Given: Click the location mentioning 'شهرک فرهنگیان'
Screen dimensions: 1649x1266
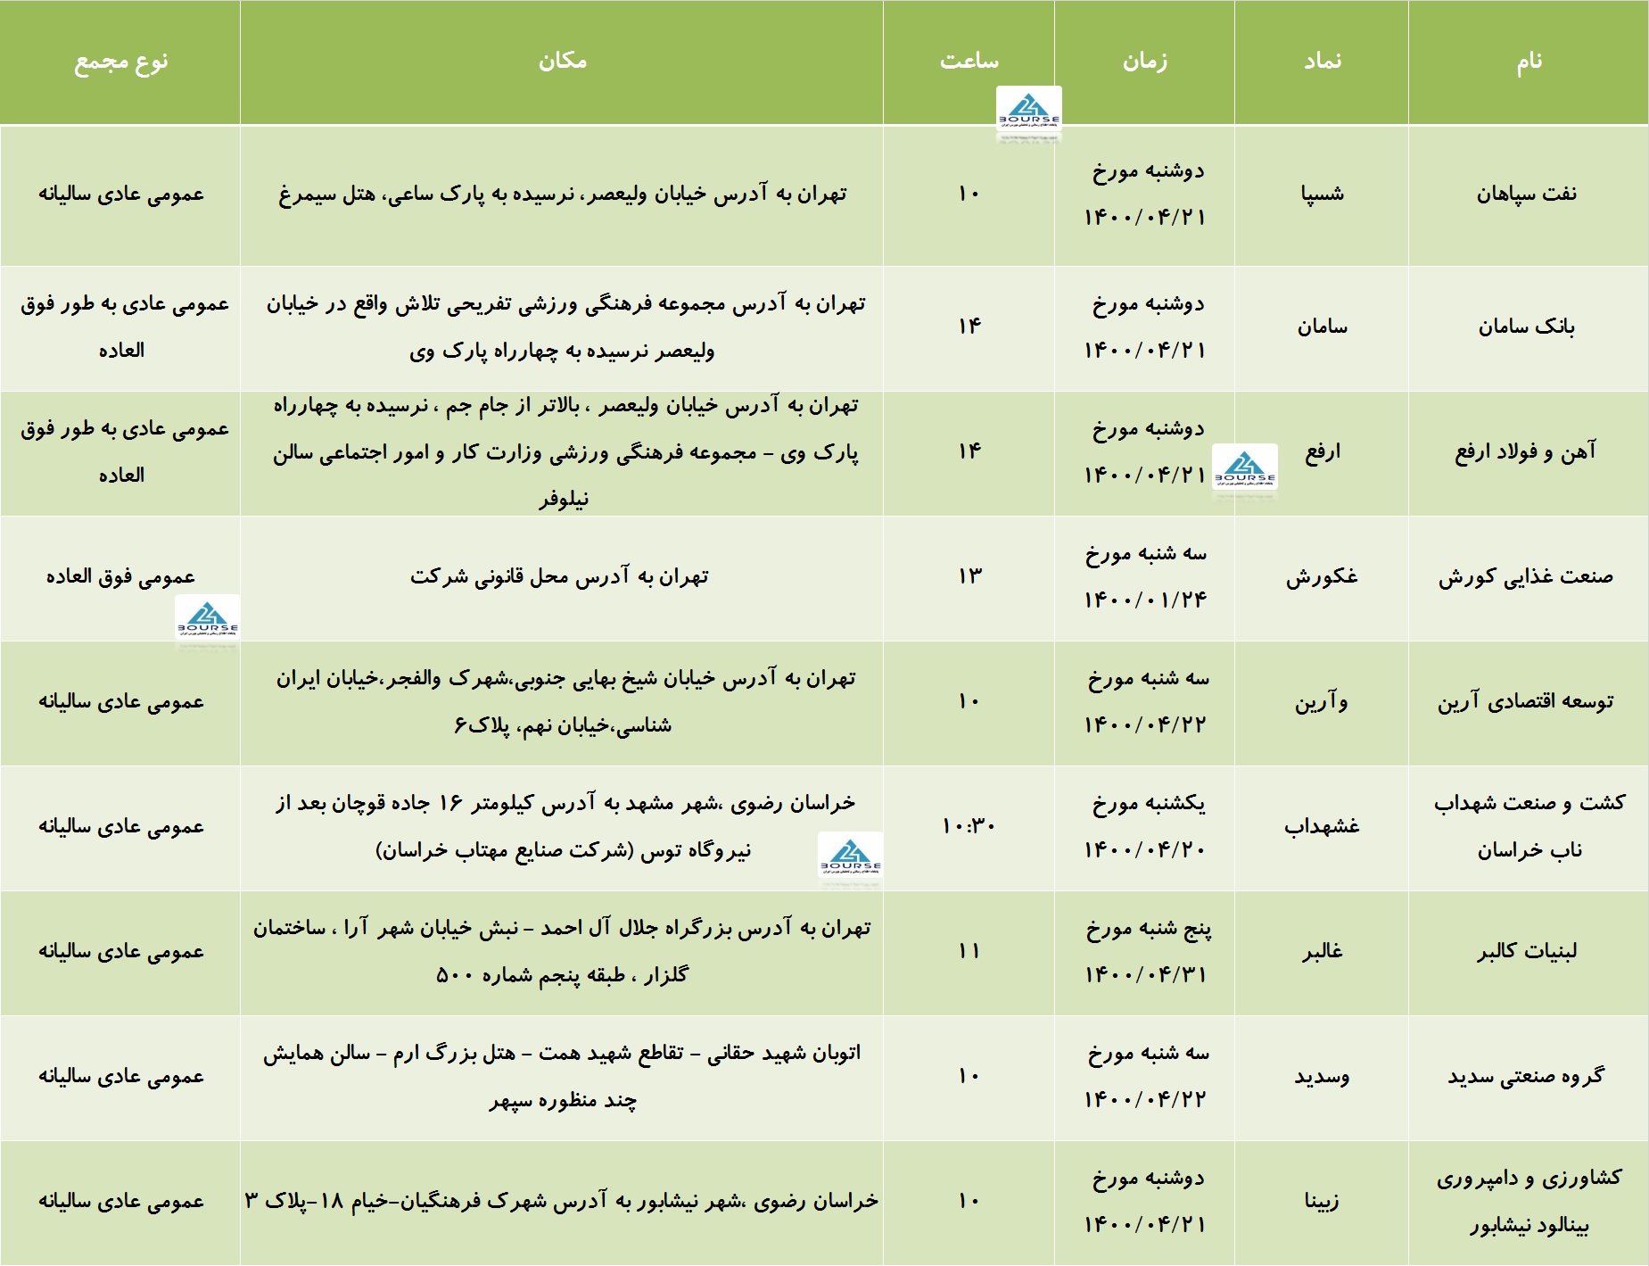Looking at the screenshot, I should click(562, 1202).
